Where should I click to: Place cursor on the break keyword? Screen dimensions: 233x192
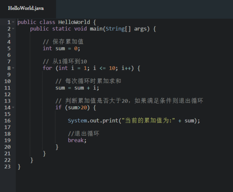(x=76, y=140)
